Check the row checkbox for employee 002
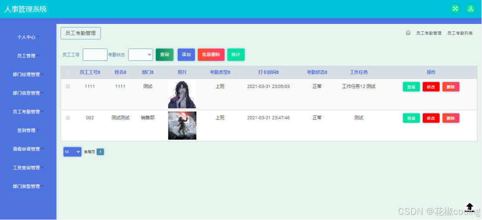 (68, 117)
